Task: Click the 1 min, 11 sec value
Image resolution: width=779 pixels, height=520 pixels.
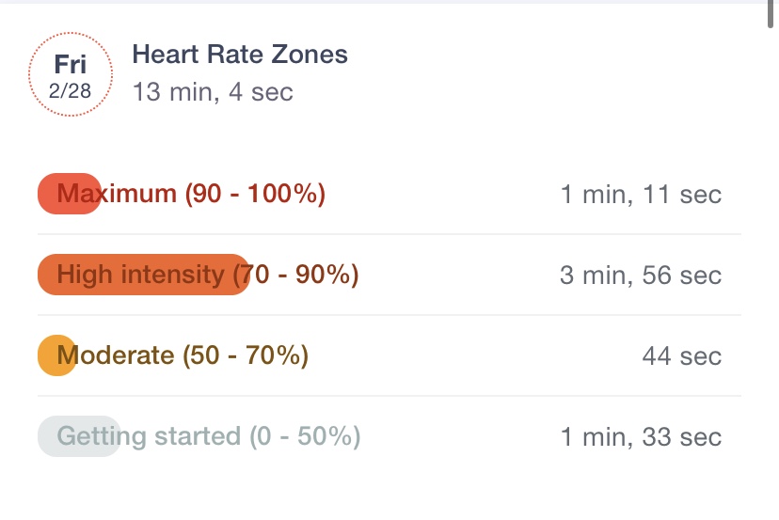Action: pos(641,195)
